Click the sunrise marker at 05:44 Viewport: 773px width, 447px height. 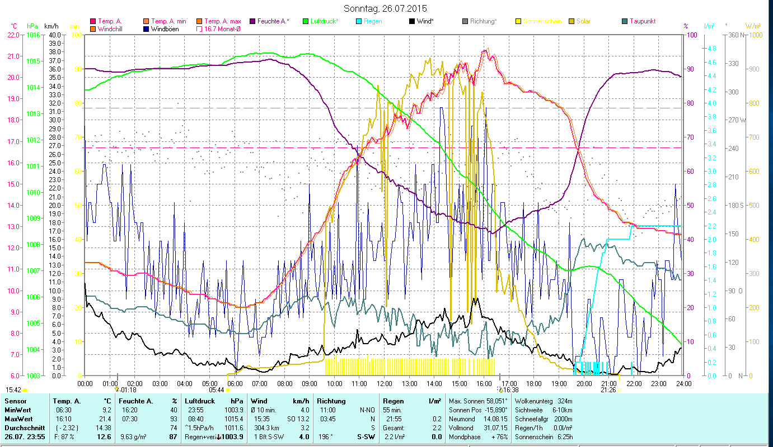tap(228, 390)
